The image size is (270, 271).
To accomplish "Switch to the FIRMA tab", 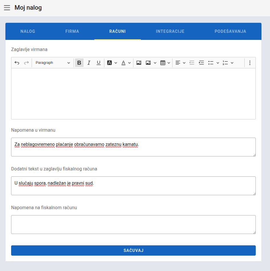I will [x=72, y=31].
